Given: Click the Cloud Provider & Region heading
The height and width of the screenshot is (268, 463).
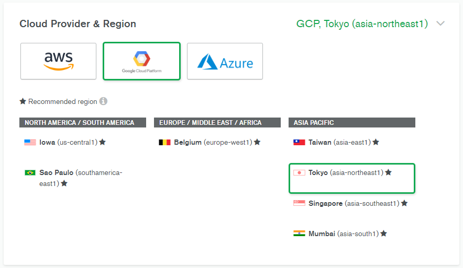Looking at the screenshot, I should coord(78,24).
